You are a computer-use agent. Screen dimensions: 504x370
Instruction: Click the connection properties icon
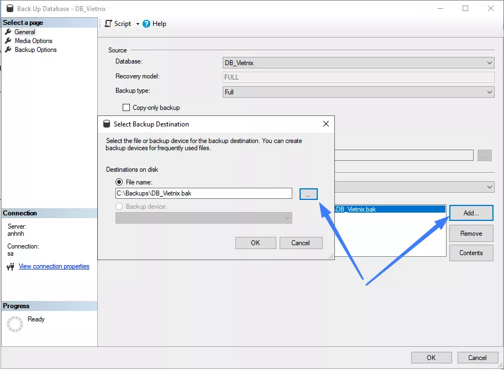pos(10,267)
